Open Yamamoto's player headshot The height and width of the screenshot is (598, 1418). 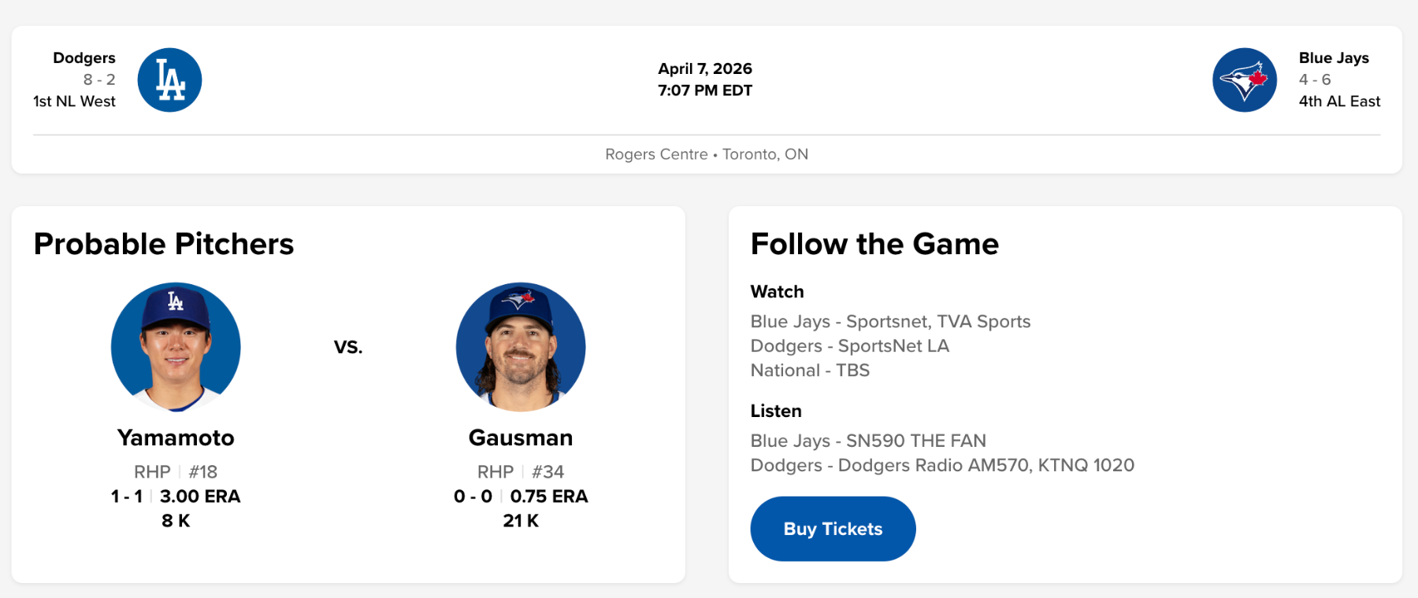click(176, 347)
